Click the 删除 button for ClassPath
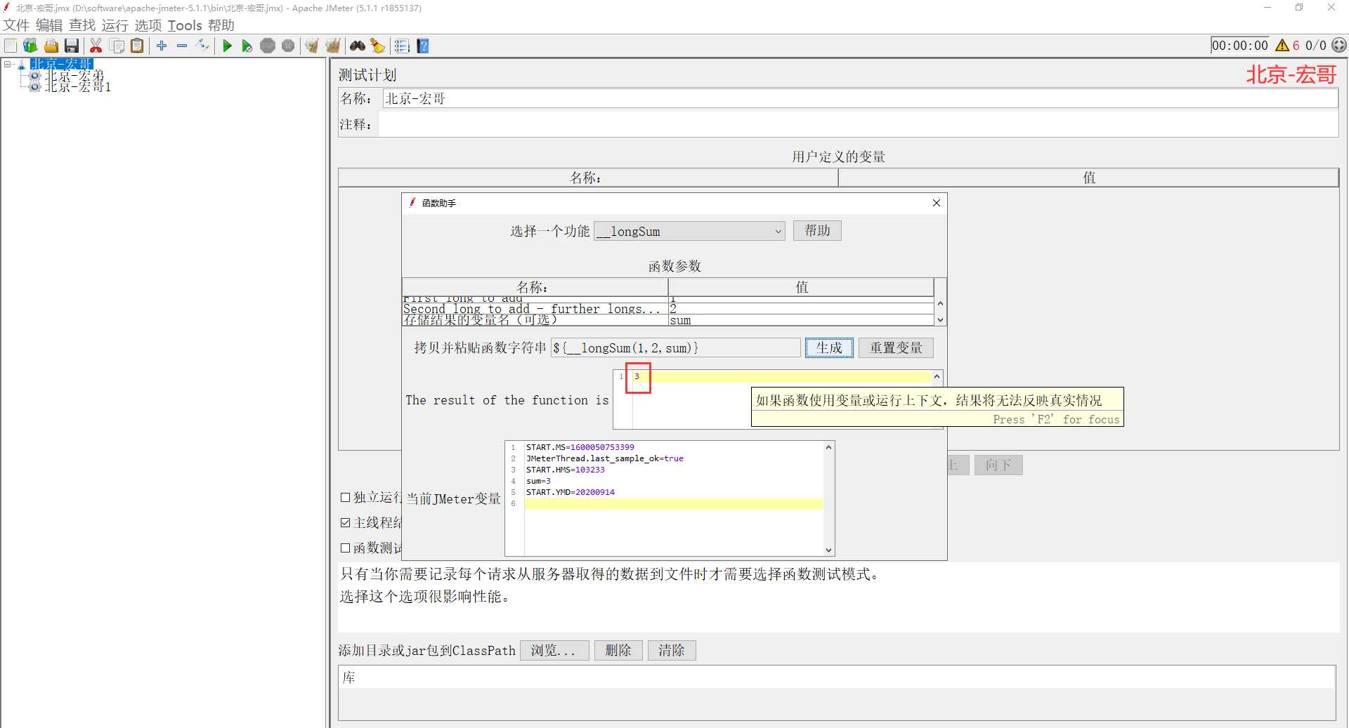Image resolution: width=1349 pixels, height=728 pixels. pyautogui.click(x=618, y=651)
